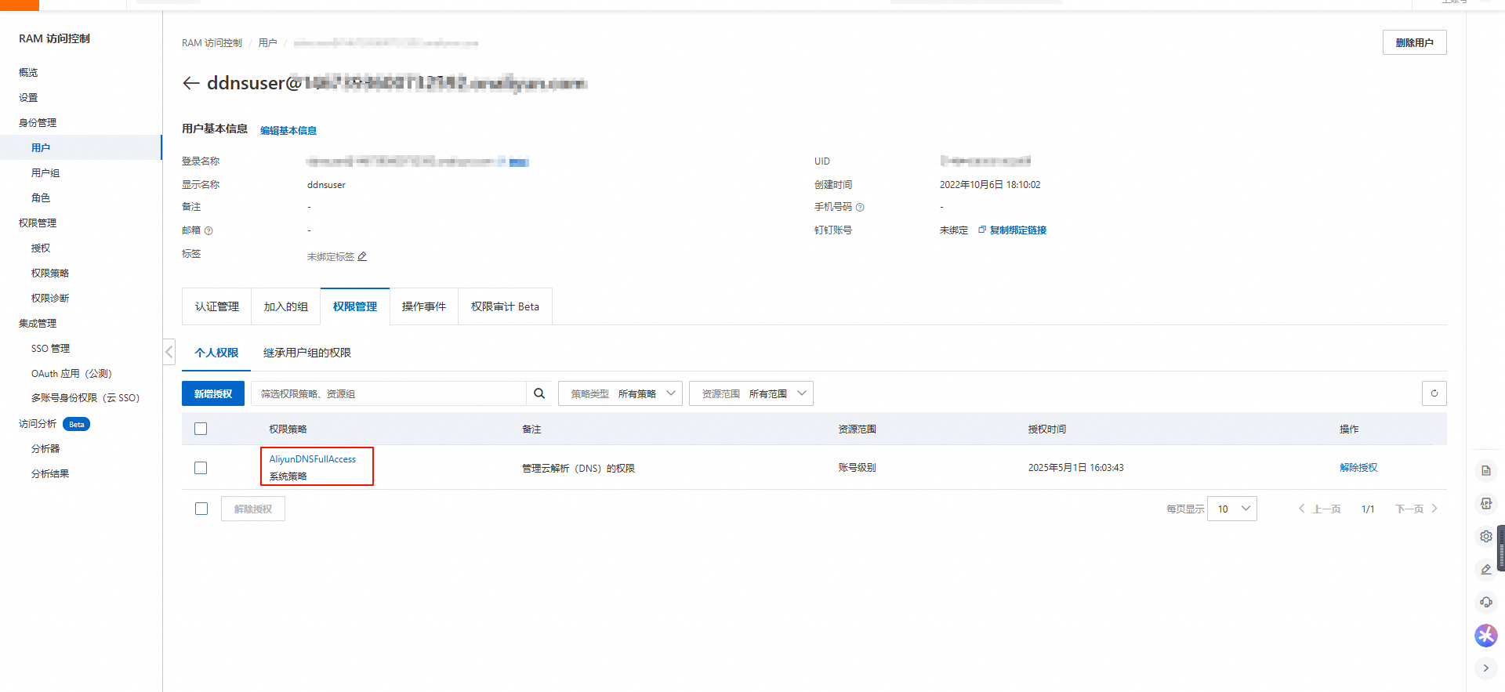Go to next page arrow
The height and width of the screenshot is (692, 1505).
point(1434,509)
